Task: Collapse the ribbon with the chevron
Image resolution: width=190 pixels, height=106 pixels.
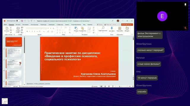Action: [132, 34]
